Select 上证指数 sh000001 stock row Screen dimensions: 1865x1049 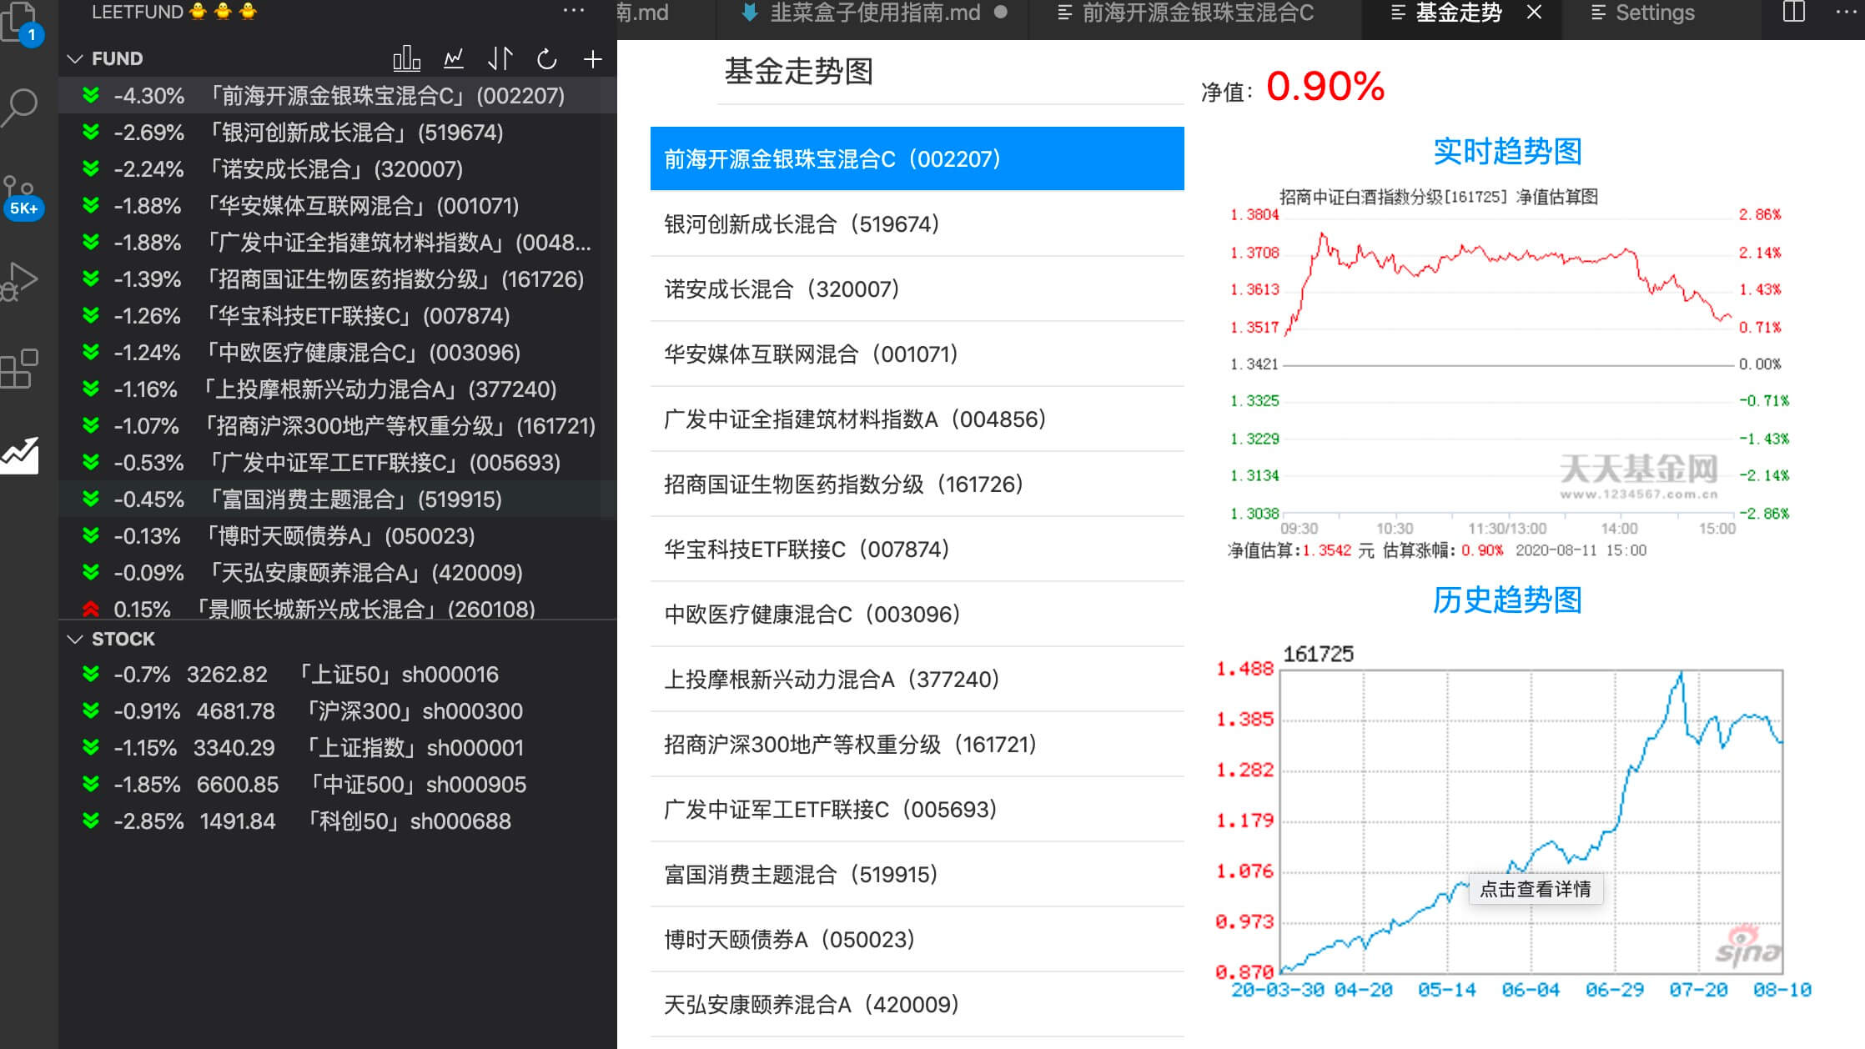pos(338,748)
